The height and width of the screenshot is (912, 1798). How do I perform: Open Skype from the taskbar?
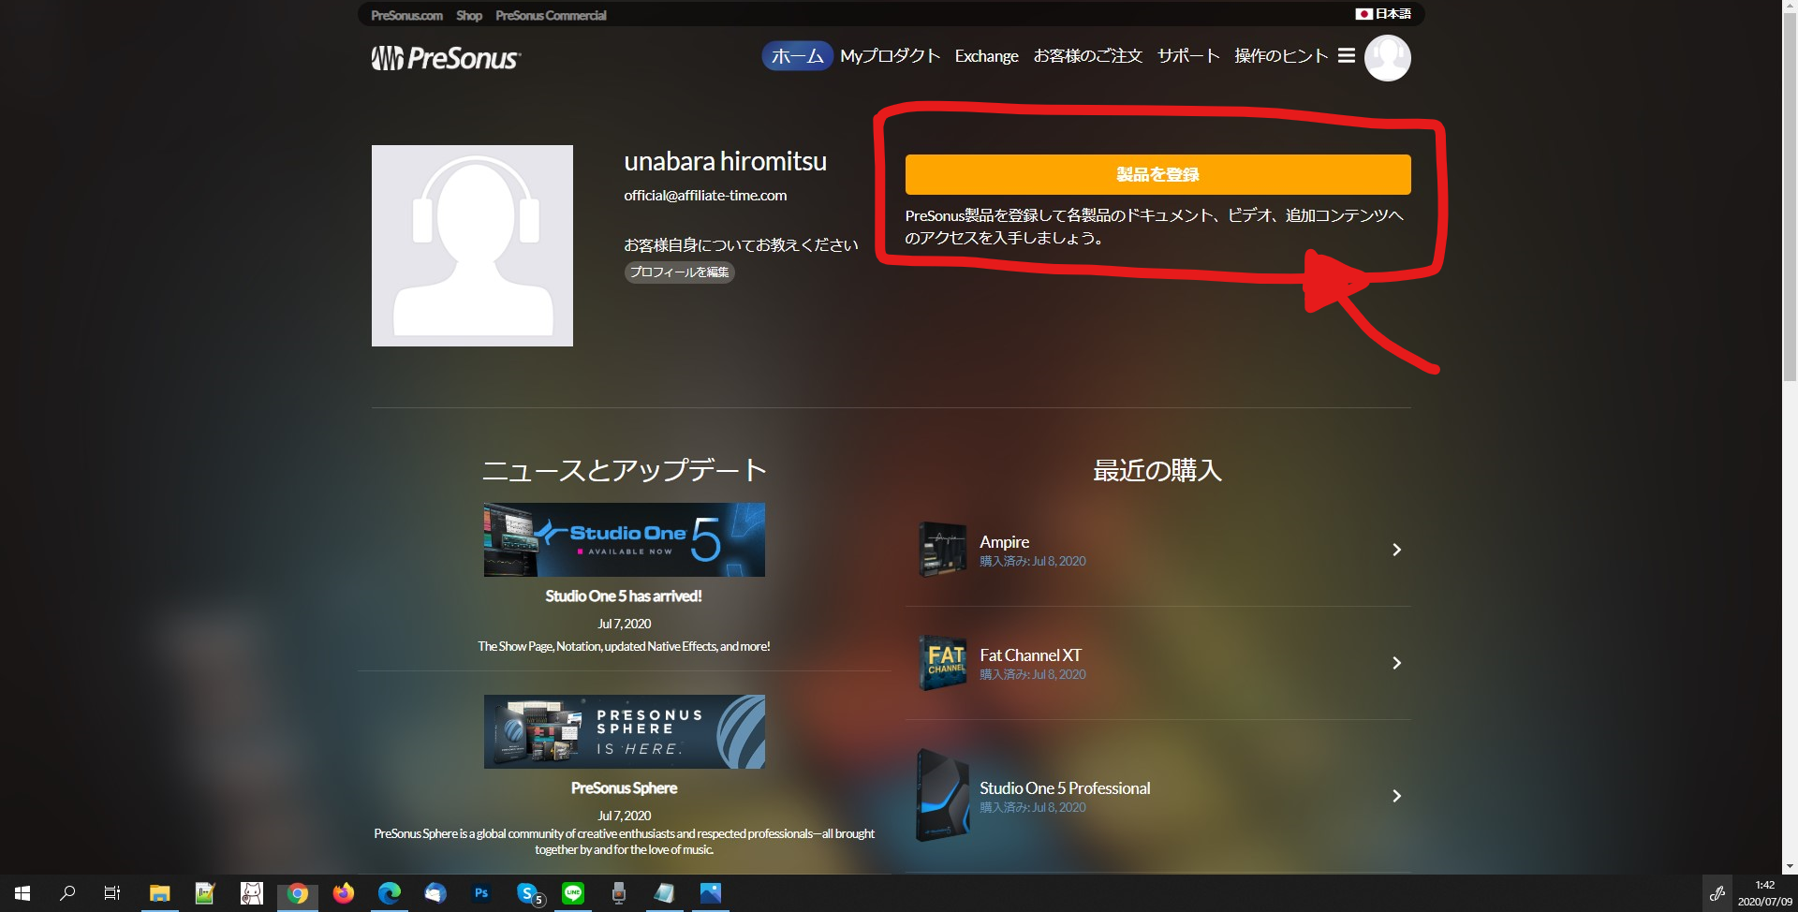(x=529, y=893)
